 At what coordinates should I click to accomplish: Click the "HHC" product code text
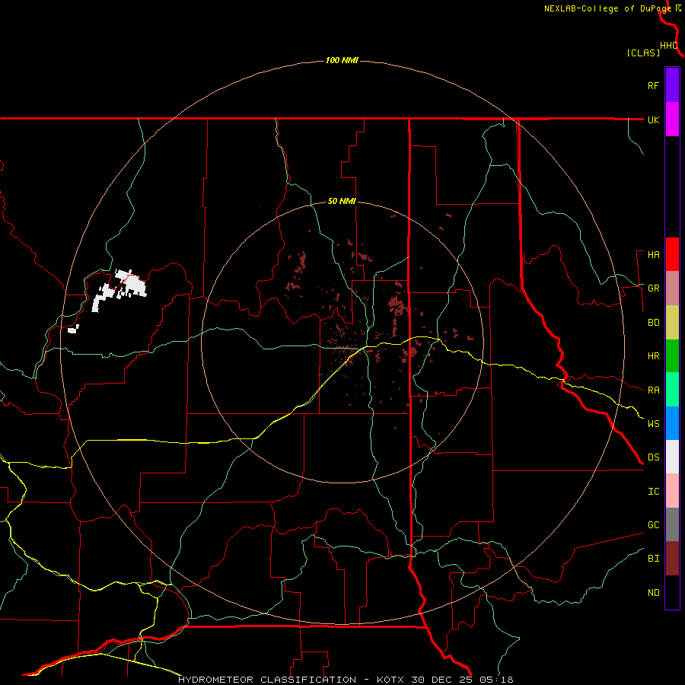tap(669, 46)
